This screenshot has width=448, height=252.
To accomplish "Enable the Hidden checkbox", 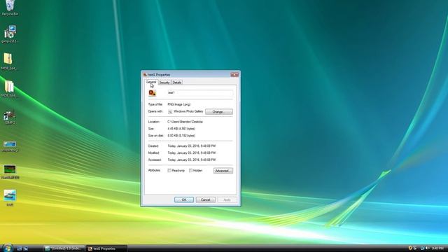I will (191, 171).
